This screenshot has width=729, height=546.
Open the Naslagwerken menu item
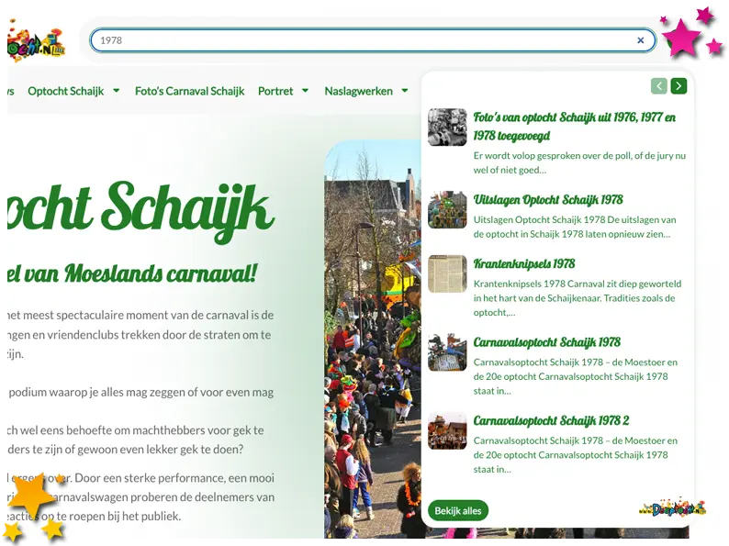(x=358, y=91)
